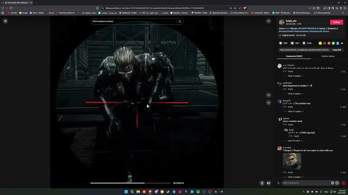Go to next video with down arrow
348x195 pixels.
(x=269, y=103)
